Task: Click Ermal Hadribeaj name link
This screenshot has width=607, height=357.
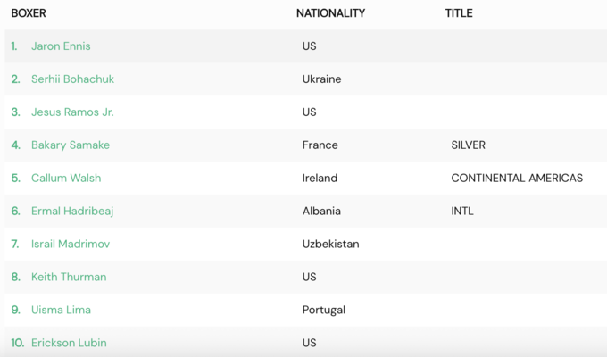Action: [x=72, y=212]
